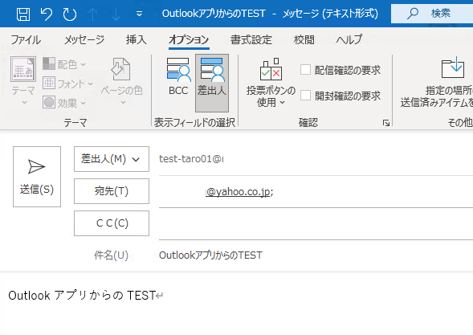The image size is (473, 335).
Task: Click the 宛先(T) recipient button
Action: click(112, 191)
